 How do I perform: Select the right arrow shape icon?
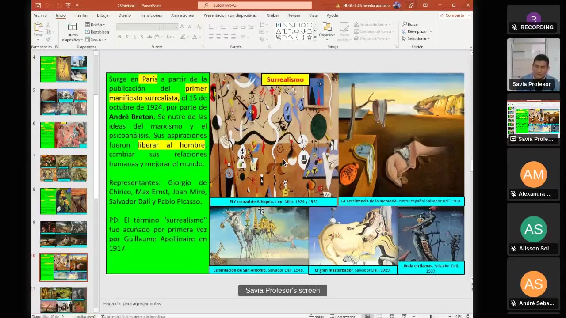pyautogui.click(x=297, y=31)
